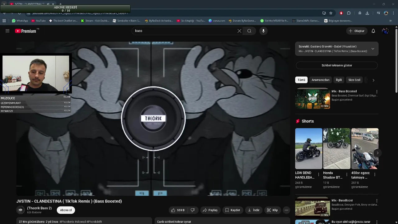Click the Paylaş share button
The image size is (398, 224).
click(210, 210)
